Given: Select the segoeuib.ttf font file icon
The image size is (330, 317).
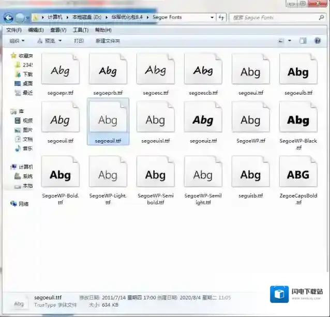Looking at the screenshot, I should (x=298, y=69).
